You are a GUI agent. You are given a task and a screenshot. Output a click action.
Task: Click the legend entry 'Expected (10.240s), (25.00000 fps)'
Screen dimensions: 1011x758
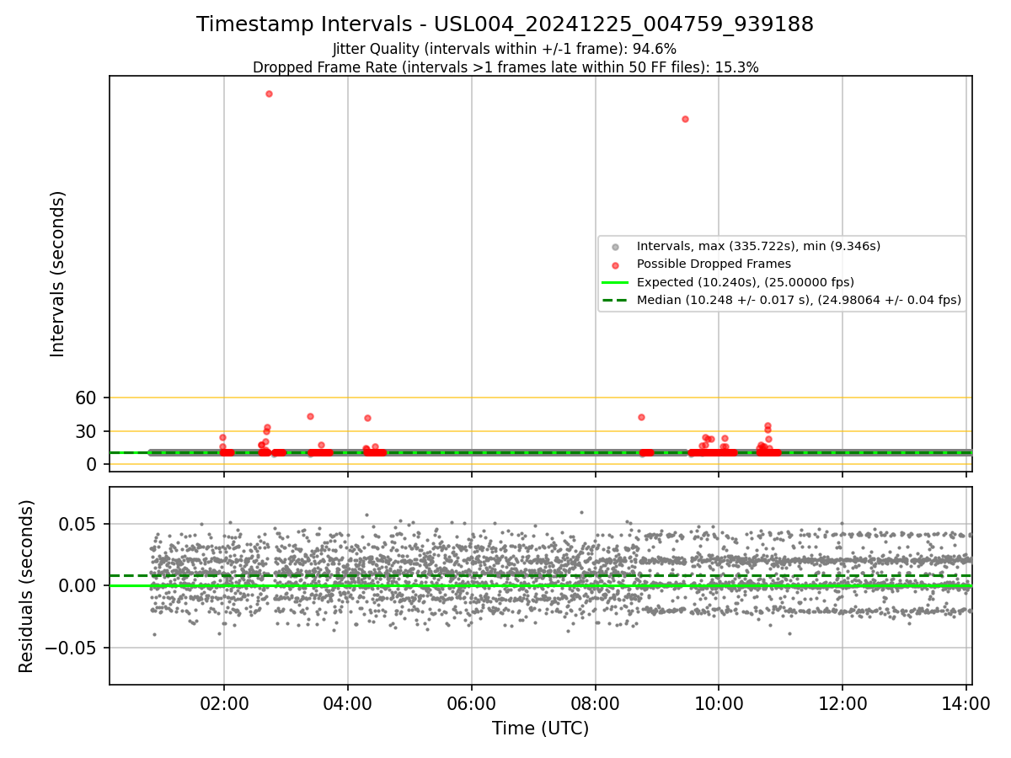[746, 282]
